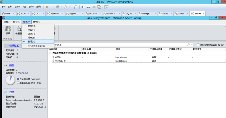Viewport: 226px width, 118px height.
Task: Collapse the protected computers group with agents
Action: click(50, 53)
